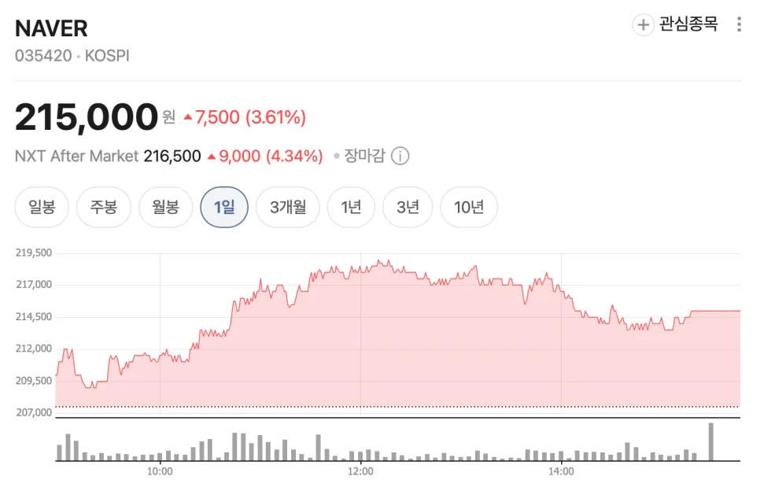The width and height of the screenshot is (760, 487).
Task: Select the 일봉 daily candle chart
Action: [x=42, y=207]
